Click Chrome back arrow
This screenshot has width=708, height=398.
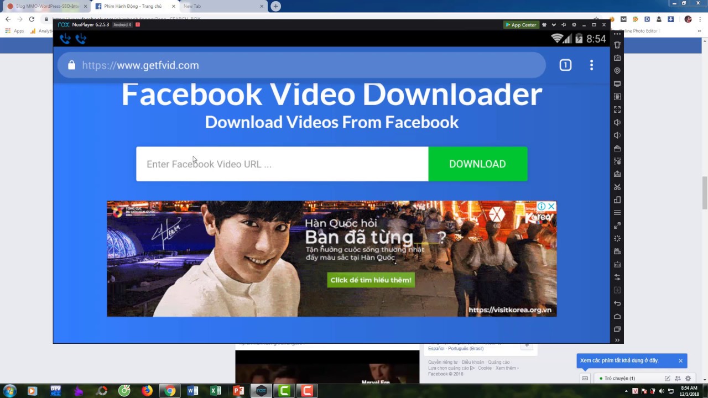[x=8, y=19]
